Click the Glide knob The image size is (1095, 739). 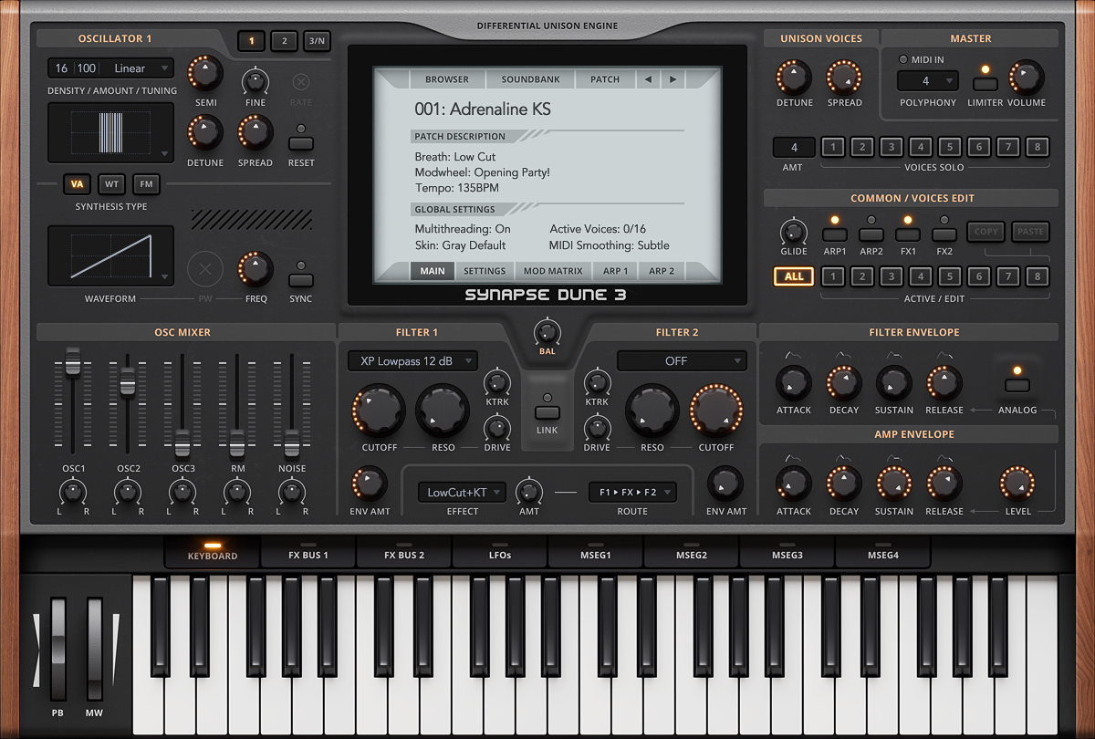point(793,232)
